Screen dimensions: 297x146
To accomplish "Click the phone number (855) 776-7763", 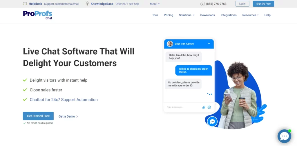I will (216, 4).
